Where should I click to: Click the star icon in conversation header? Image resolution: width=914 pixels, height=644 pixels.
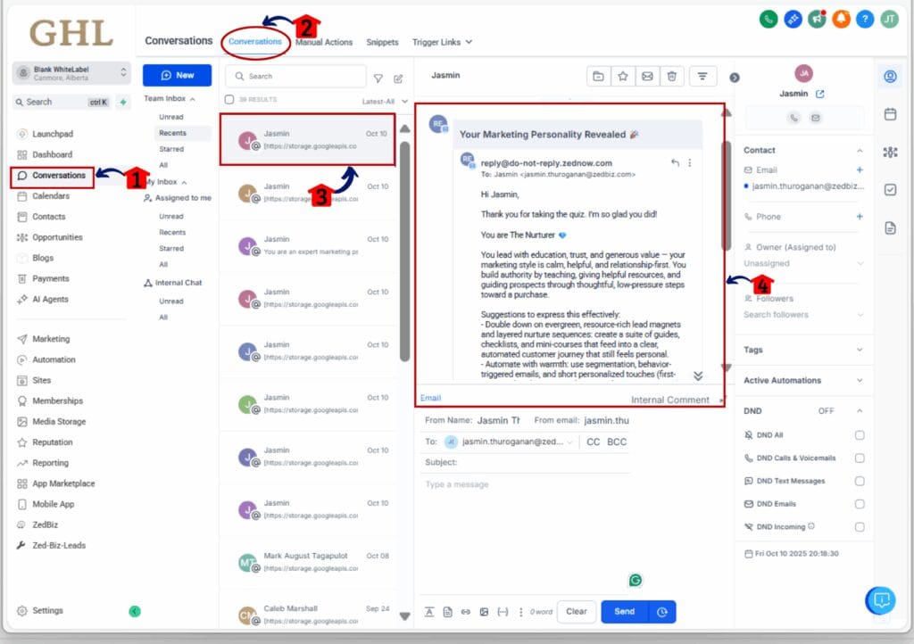[x=623, y=76]
